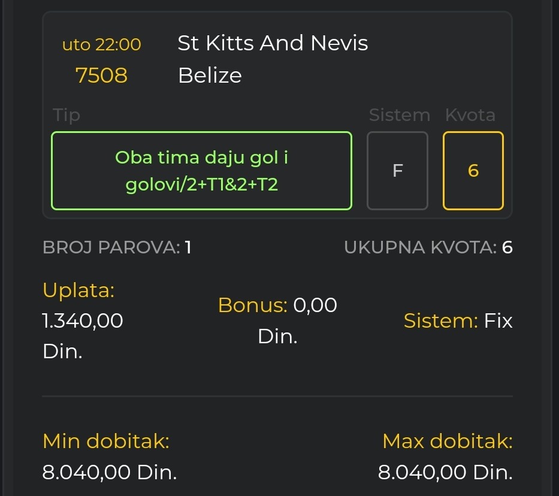Viewport: 559px width, 496px height.
Task: Click the Sistem column label above F
Action: (399, 115)
